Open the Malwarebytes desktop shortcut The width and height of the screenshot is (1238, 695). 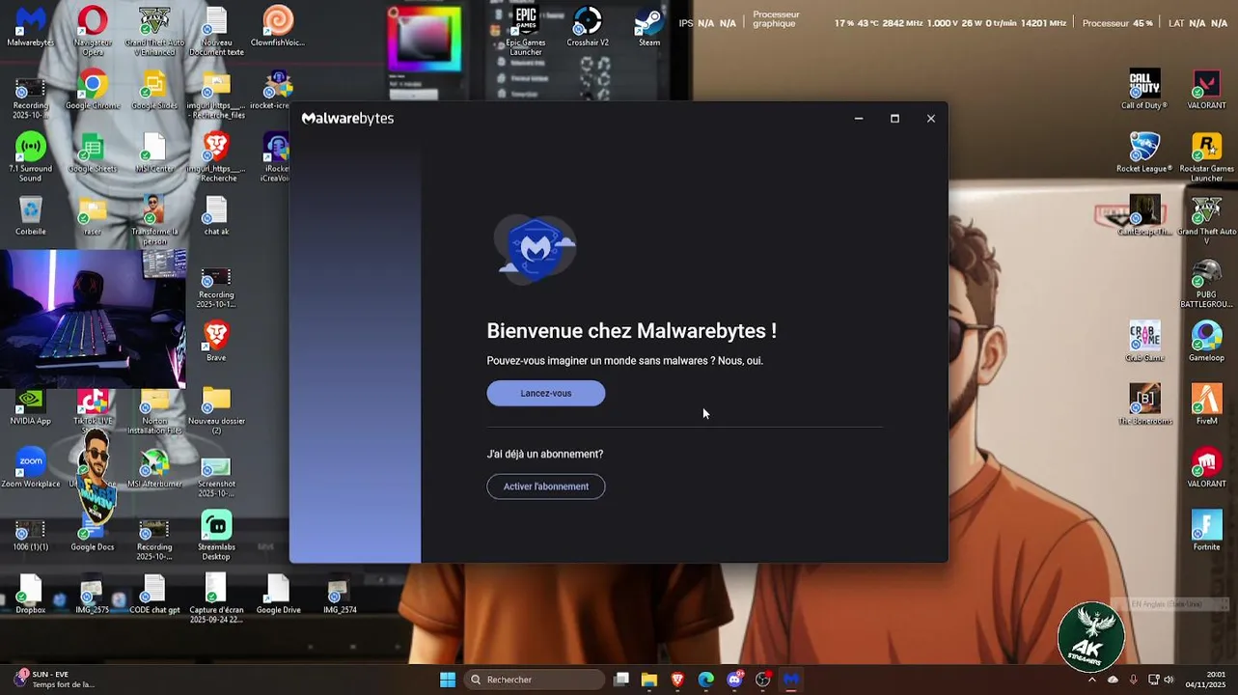tap(31, 27)
